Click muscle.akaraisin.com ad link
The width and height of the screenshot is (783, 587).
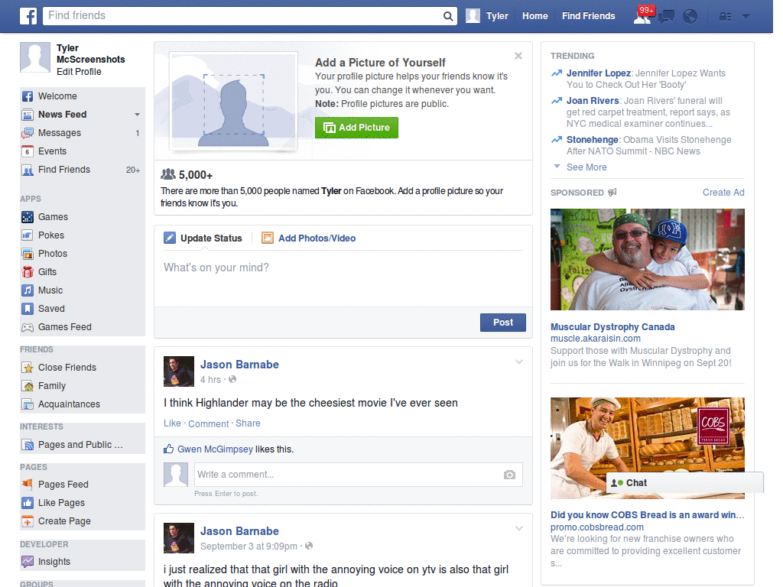click(x=595, y=339)
